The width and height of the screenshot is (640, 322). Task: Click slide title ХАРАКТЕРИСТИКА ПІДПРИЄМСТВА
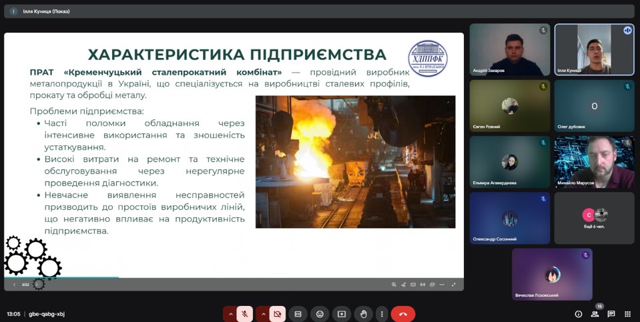coord(237,54)
